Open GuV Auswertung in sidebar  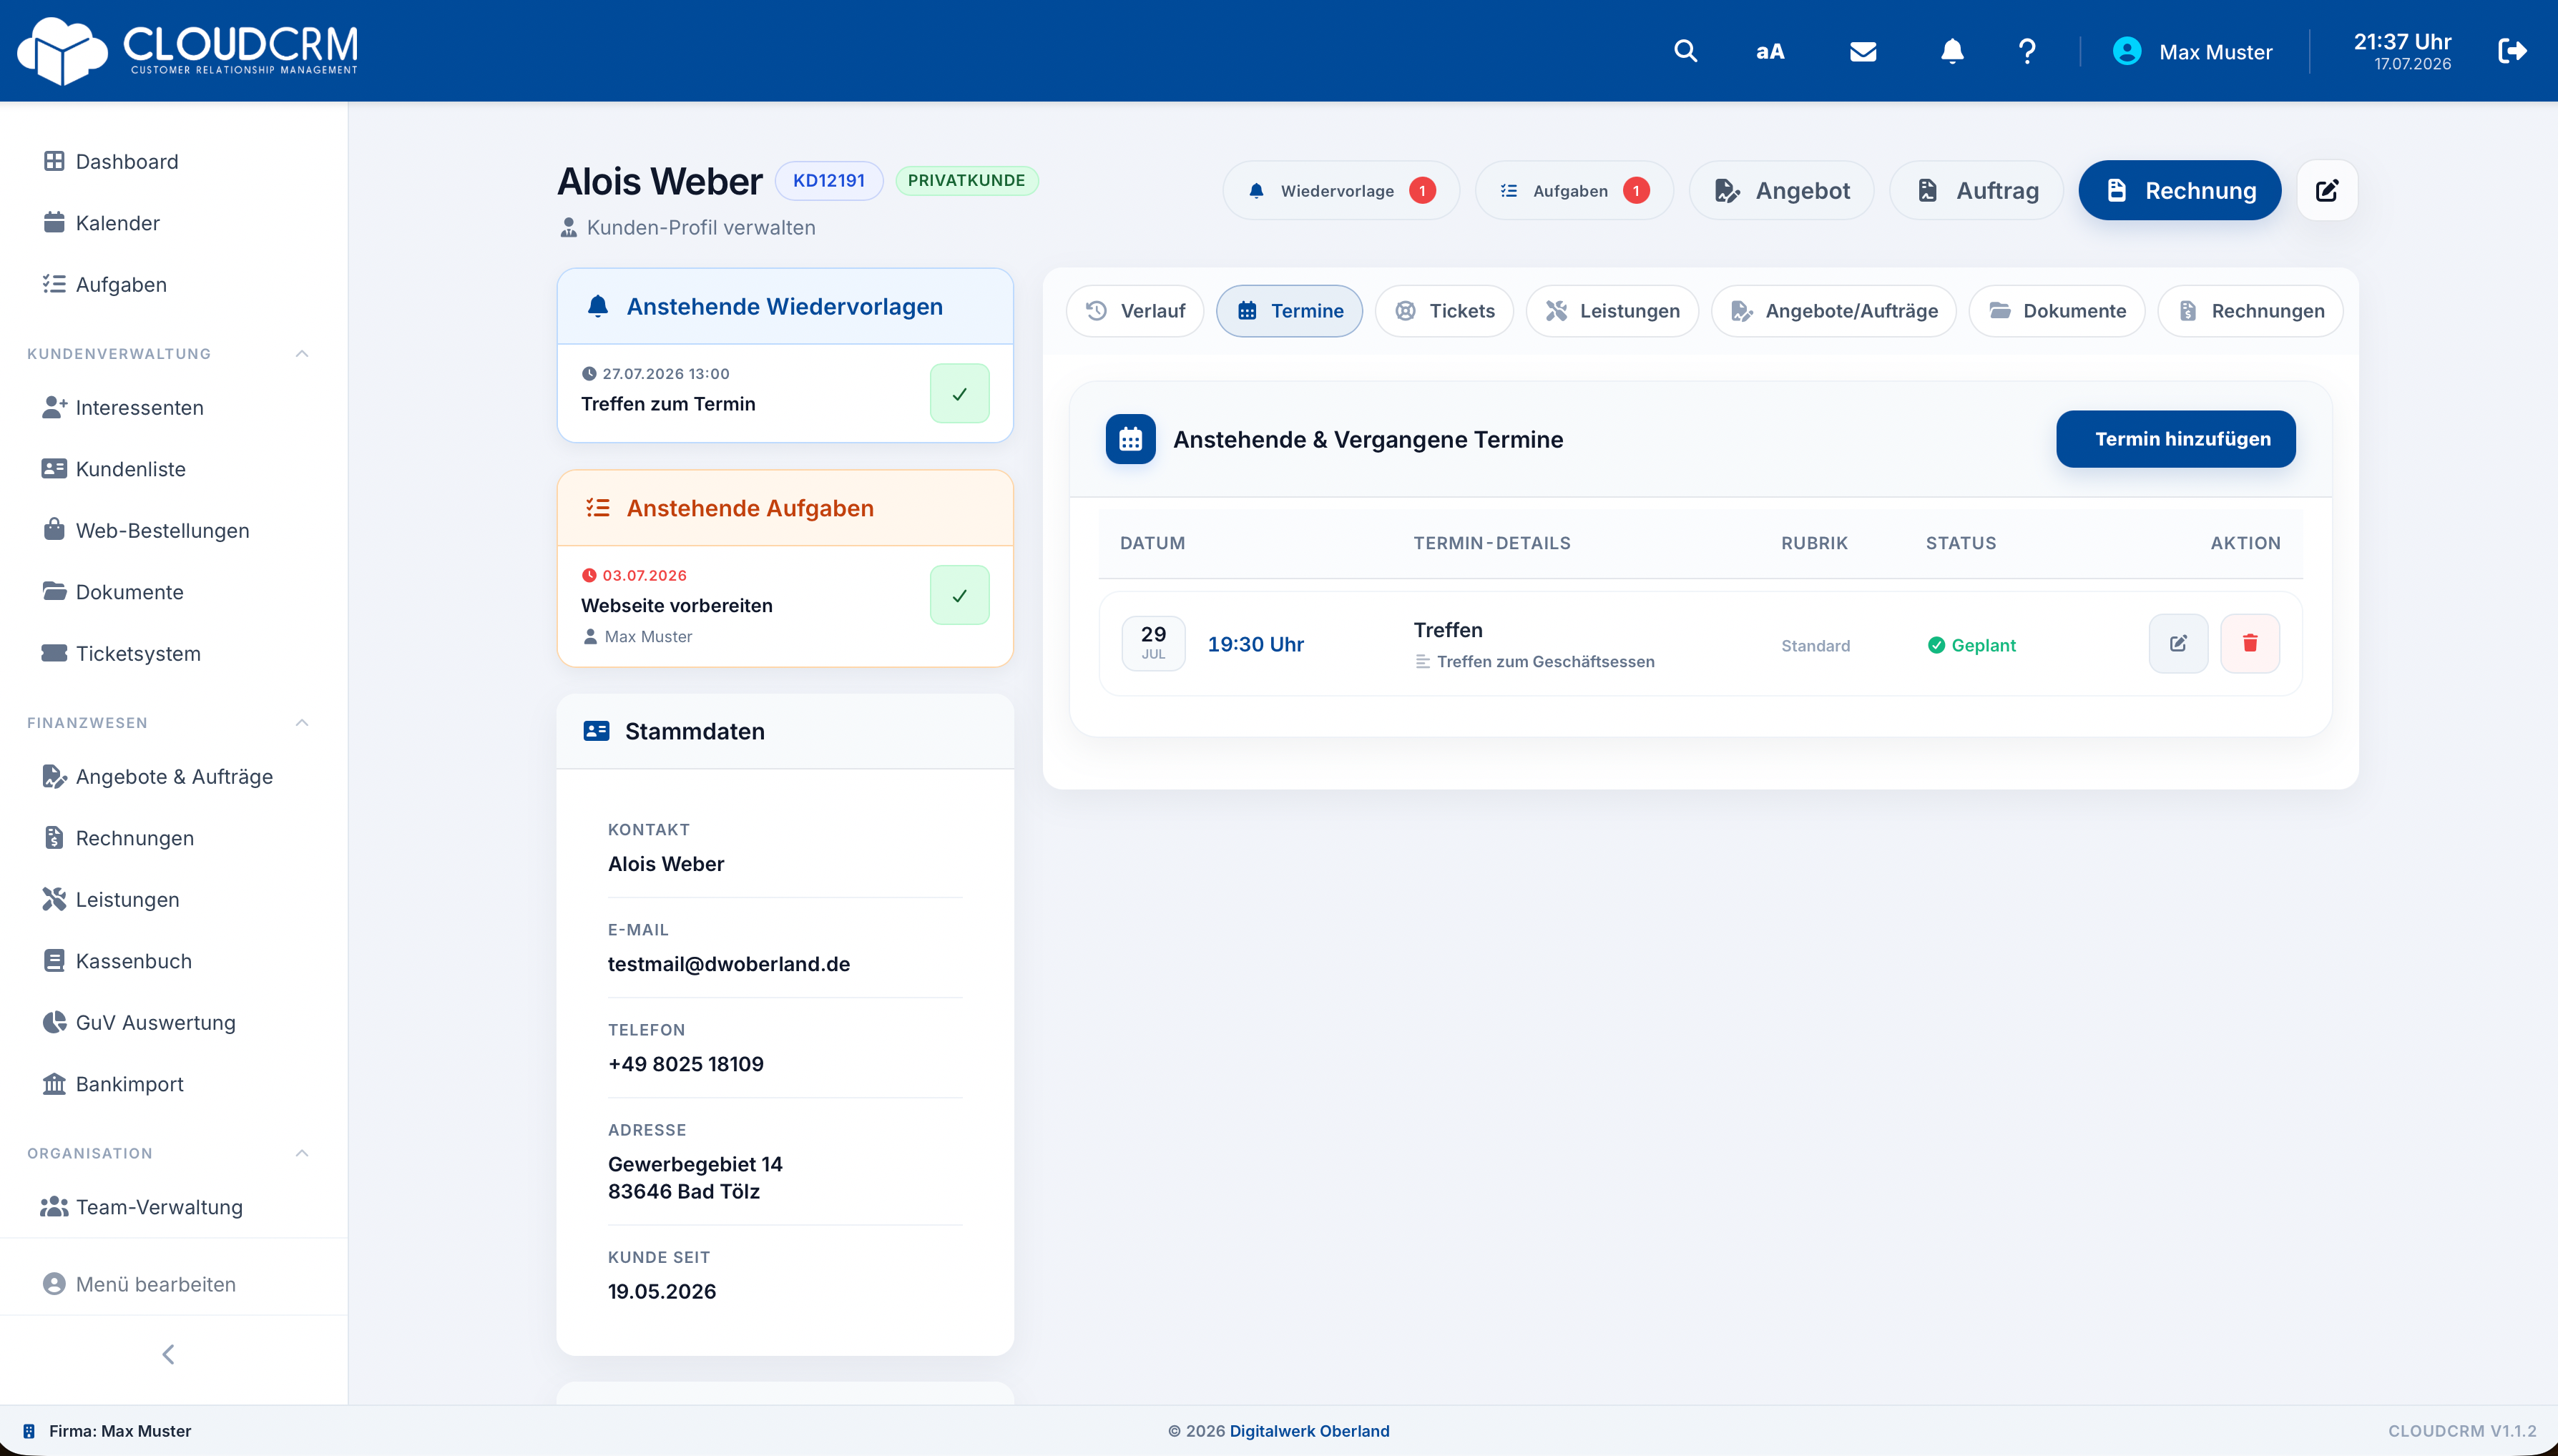click(155, 1023)
